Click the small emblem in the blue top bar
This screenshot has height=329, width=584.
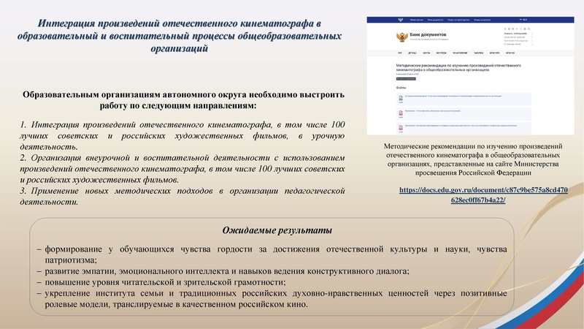[x=400, y=20]
